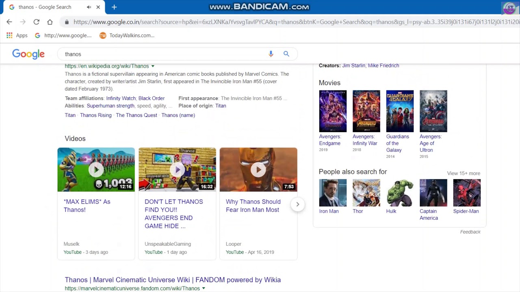Click the voice search microphone icon

tap(271, 54)
